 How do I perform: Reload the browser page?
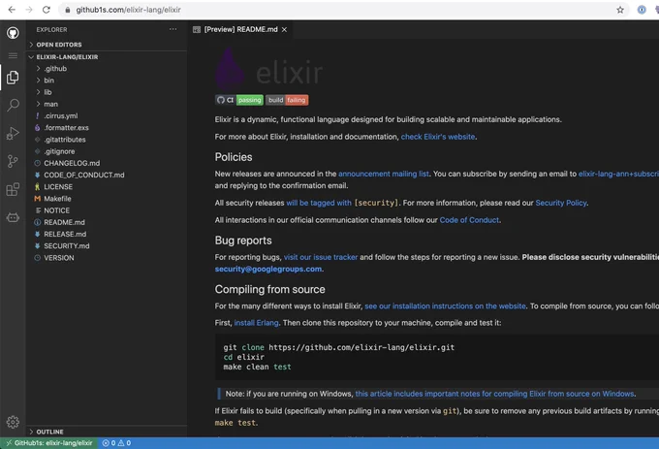click(47, 10)
